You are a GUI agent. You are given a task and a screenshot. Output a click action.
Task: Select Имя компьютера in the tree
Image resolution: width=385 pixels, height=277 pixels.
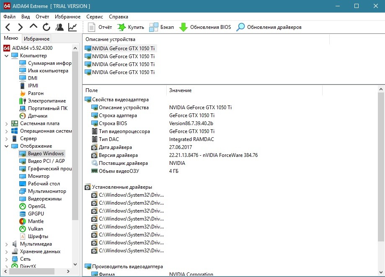pyautogui.click(x=44, y=71)
